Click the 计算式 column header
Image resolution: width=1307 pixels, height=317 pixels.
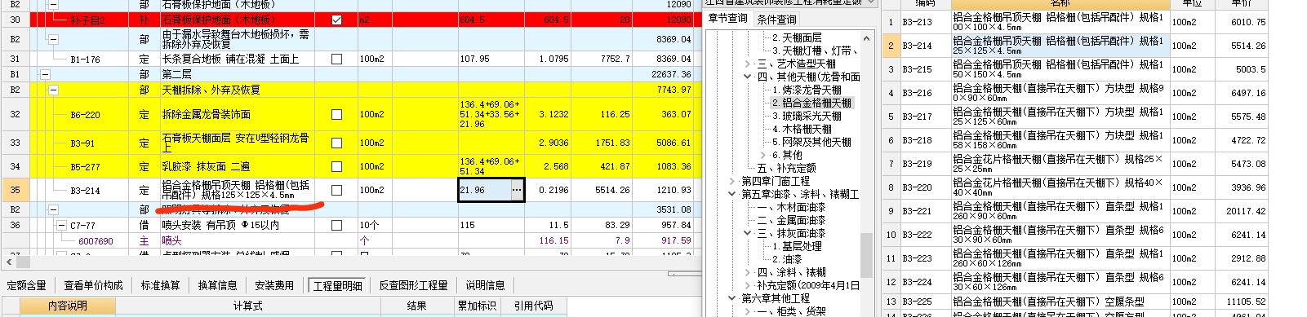point(247,306)
